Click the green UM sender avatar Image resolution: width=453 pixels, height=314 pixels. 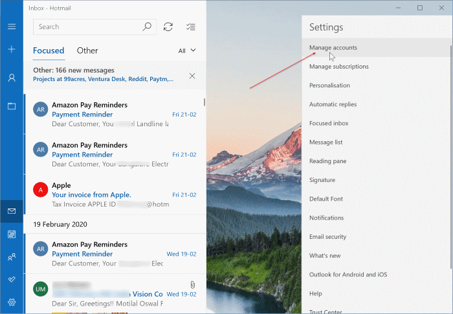(x=40, y=289)
